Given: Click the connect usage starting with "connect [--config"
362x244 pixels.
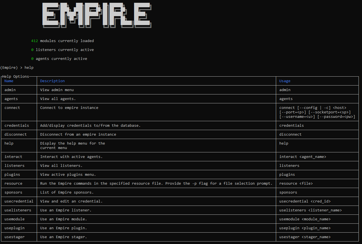Looking at the screenshot, I should 317,112.
